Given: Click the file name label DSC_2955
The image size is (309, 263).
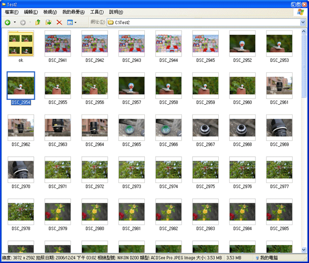Looking at the screenshot, I should (x=58, y=102).
